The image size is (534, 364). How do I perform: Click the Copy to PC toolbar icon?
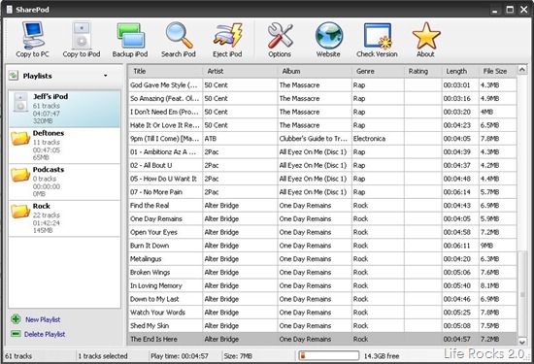[x=33, y=35]
